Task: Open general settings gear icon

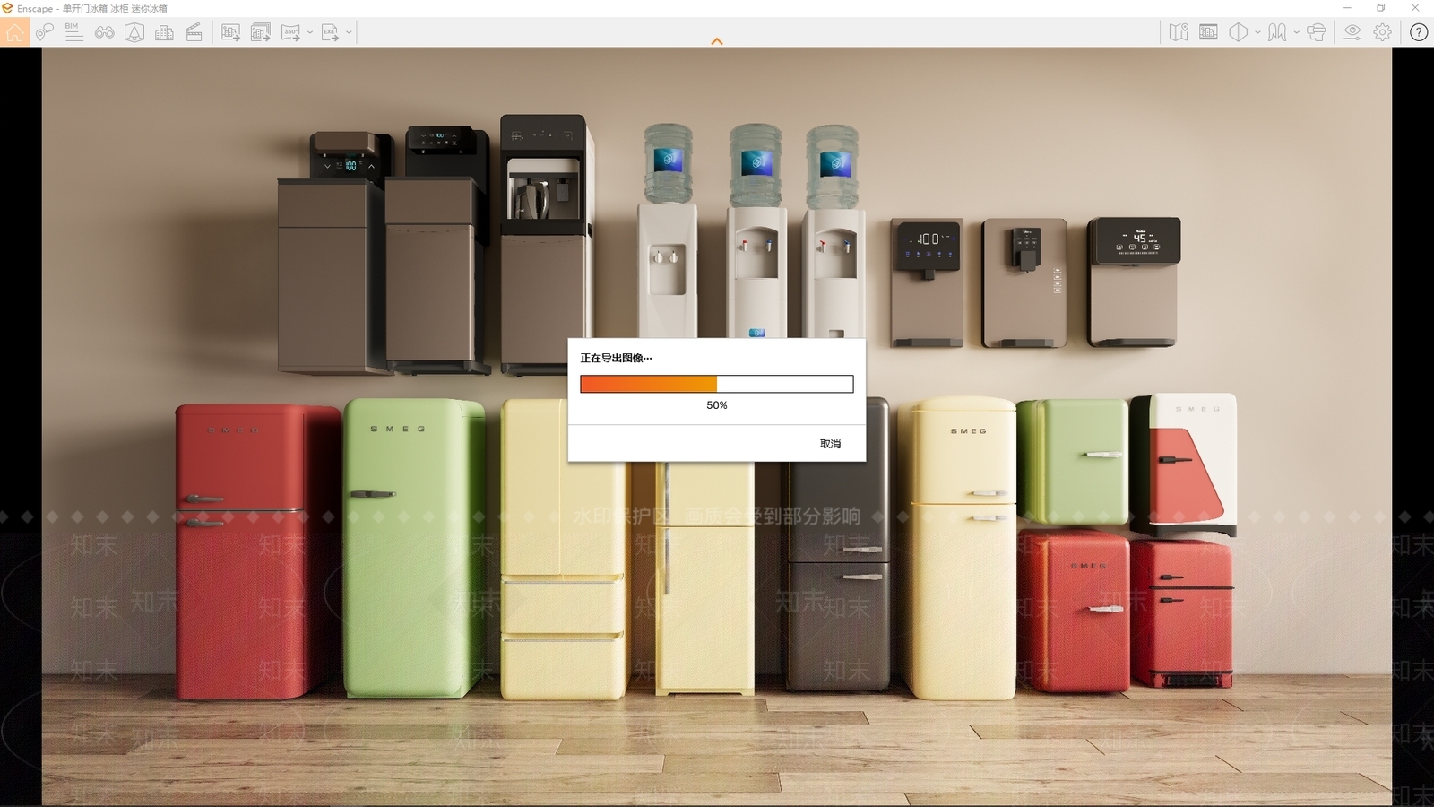Action: tap(1383, 33)
